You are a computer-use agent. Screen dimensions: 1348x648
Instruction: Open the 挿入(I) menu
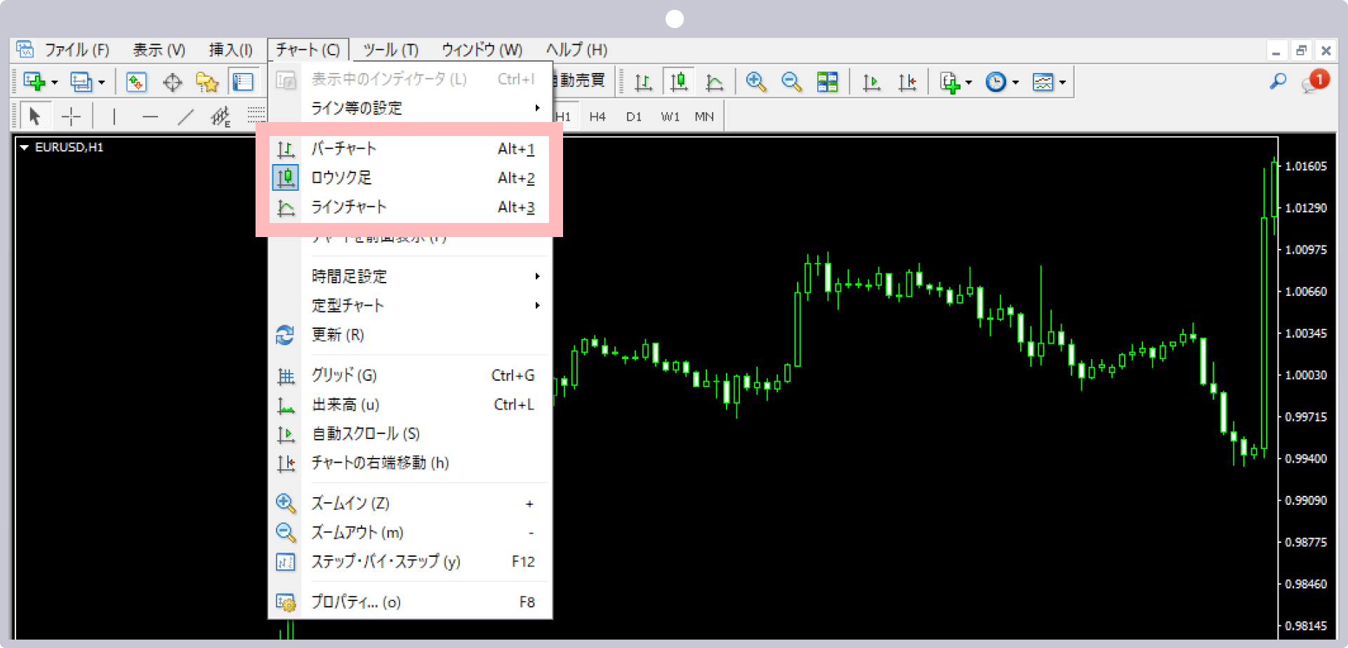click(x=231, y=50)
